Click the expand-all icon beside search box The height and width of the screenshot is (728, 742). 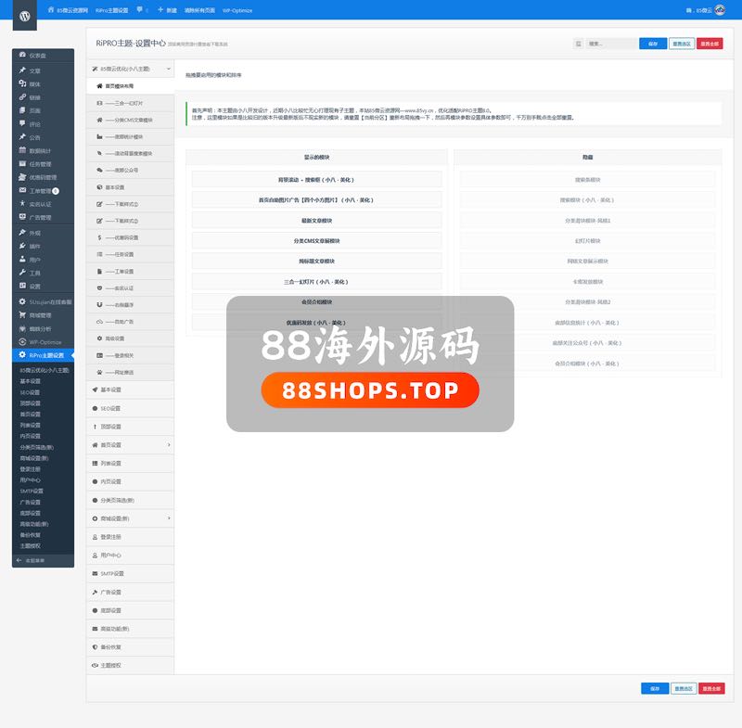point(579,44)
